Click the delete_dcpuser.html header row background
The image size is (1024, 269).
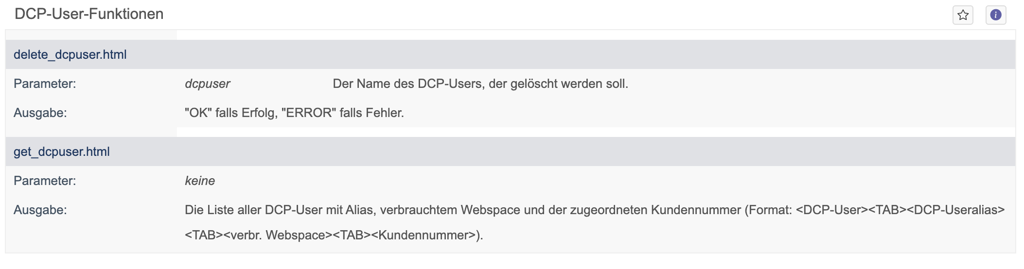pyautogui.click(x=511, y=54)
